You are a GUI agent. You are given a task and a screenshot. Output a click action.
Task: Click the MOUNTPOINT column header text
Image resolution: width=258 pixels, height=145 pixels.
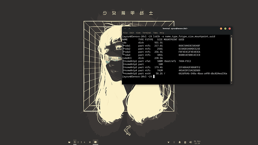tap(171, 40)
